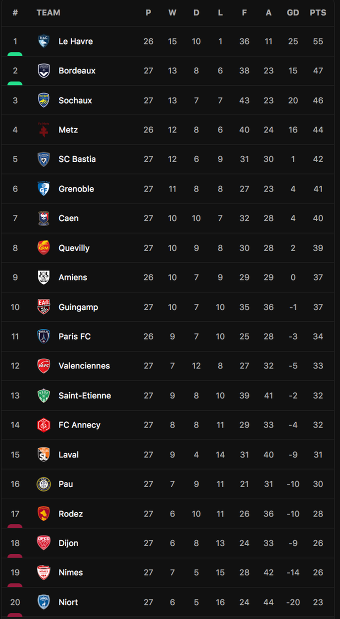Click the Bordeaux club logo
This screenshot has height=619, width=340.
coord(43,71)
